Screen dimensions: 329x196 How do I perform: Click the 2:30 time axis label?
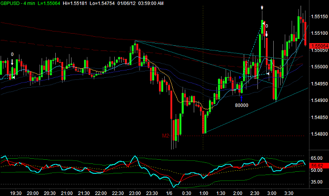tap(254, 193)
